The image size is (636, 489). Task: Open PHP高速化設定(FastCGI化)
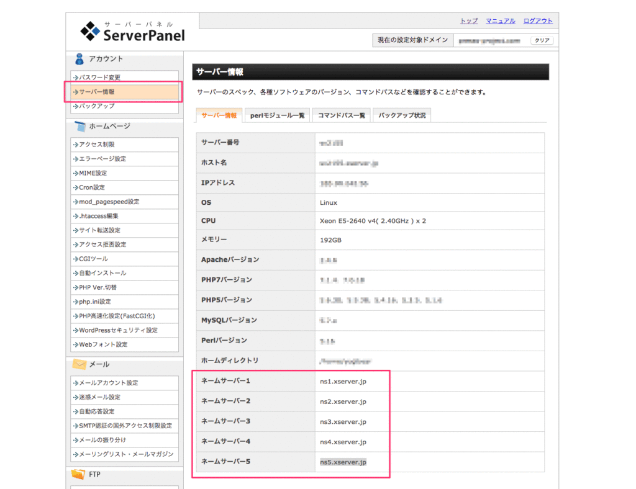[x=124, y=316]
